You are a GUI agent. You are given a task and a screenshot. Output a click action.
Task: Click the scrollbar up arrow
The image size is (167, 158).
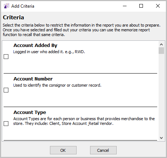(161, 44)
